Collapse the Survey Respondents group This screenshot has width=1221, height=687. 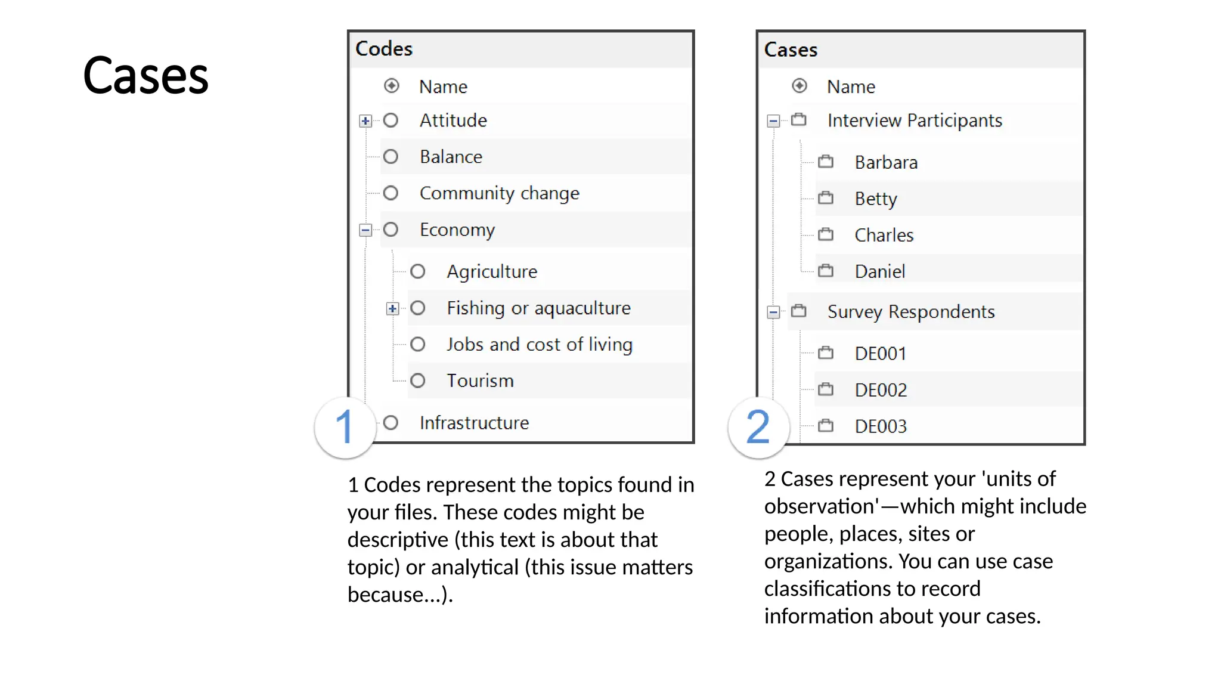[x=773, y=312]
